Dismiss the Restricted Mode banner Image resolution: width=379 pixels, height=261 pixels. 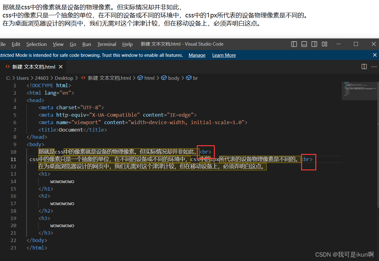(x=375, y=55)
